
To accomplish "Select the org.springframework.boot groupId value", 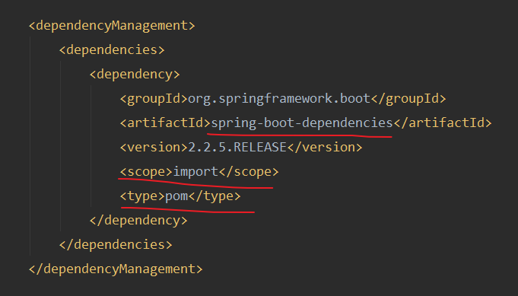I will click(279, 99).
